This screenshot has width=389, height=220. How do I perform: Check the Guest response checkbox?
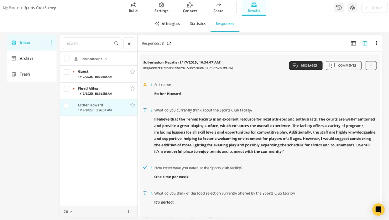click(x=67, y=72)
